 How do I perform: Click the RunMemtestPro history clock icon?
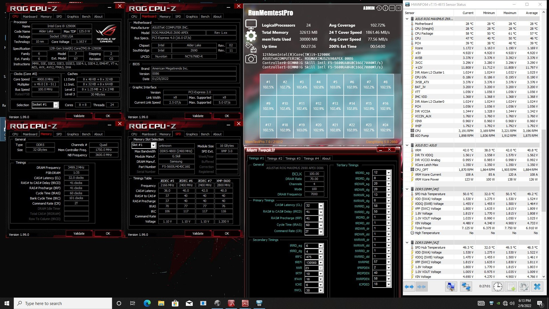(379, 8)
